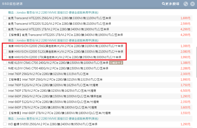The height and width of the screenshot is (128, 197).
Task: Click the expand window icon in header
Action: click(186, 4)
